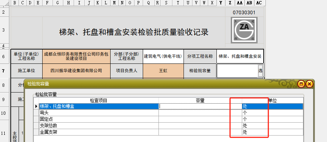
Task: Select row indicator arrow for 梯架、托盘和槽盒
Action: 36,106
